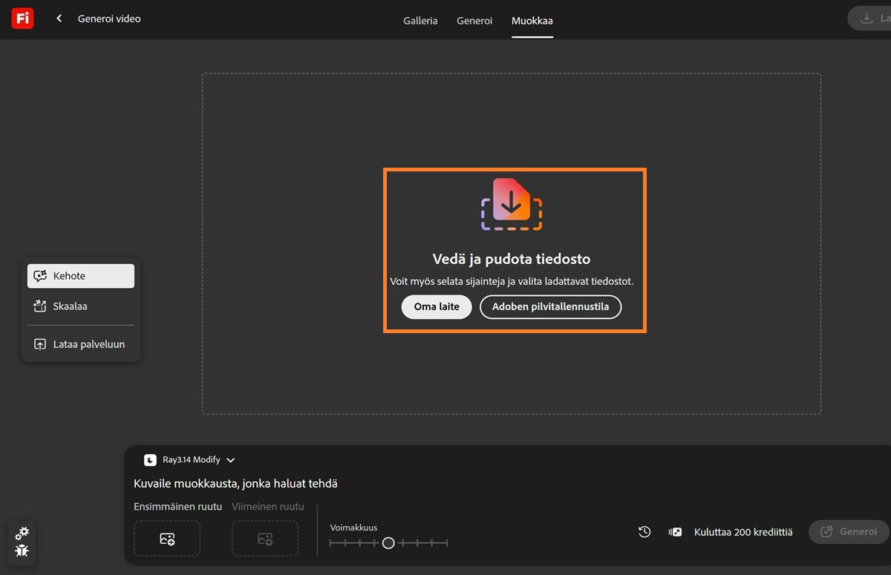
Task: Click the credits icon beside Kuluttaa 200 krediittiä
Action: (675, 532)
